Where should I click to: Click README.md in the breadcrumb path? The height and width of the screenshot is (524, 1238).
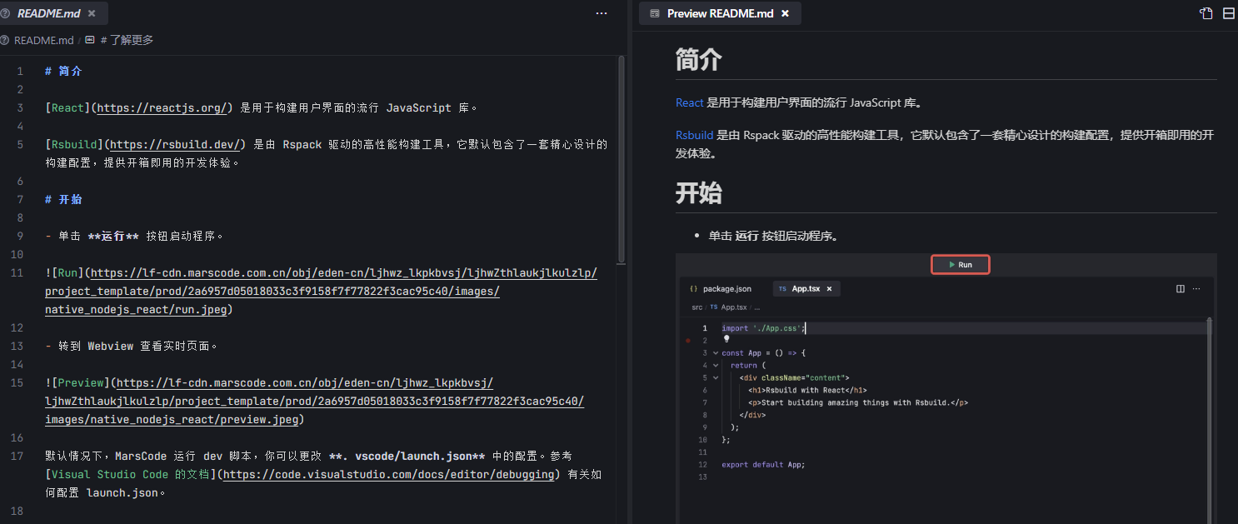click(x=43, y=40)
